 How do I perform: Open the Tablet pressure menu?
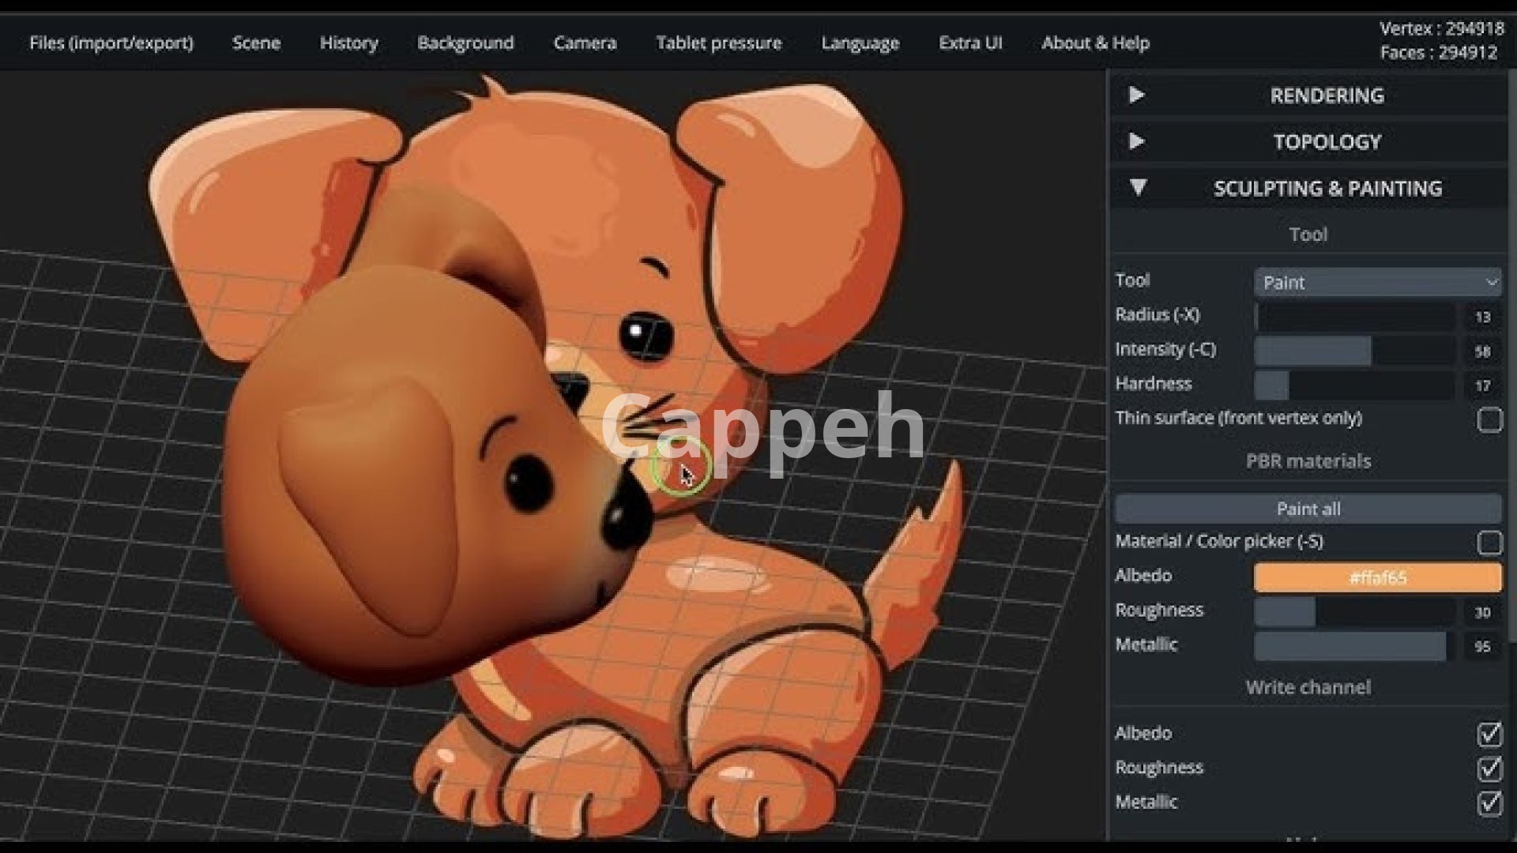click(718, 43)
